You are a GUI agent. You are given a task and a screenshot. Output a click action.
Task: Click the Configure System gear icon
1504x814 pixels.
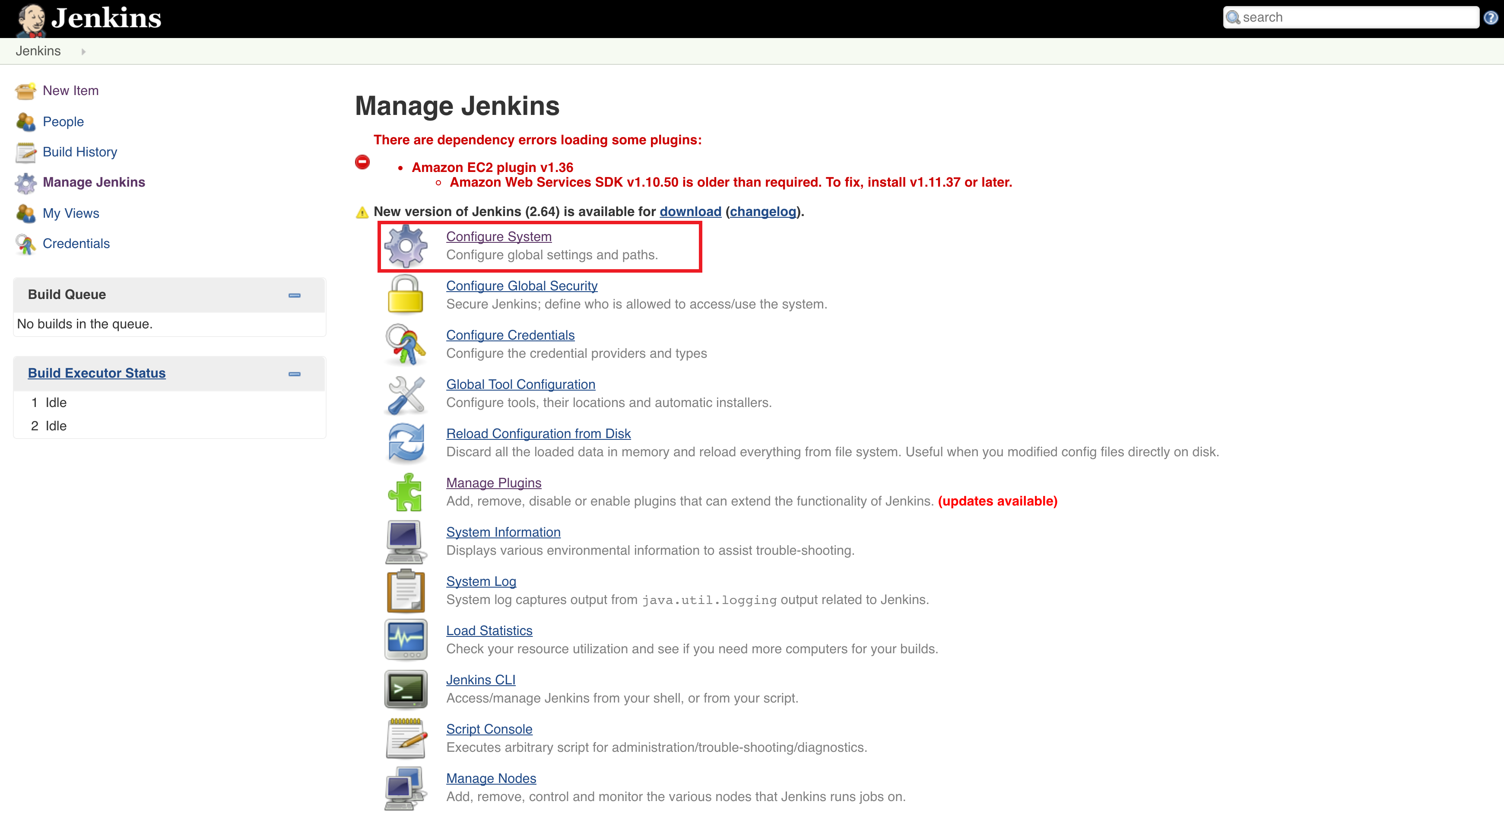point(406,246)
